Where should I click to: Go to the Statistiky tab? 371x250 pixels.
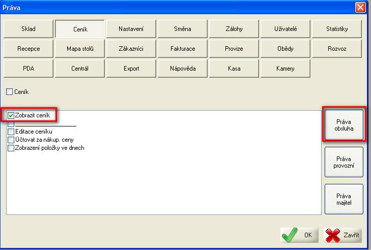pyautogui.click(x=337, y=29)
